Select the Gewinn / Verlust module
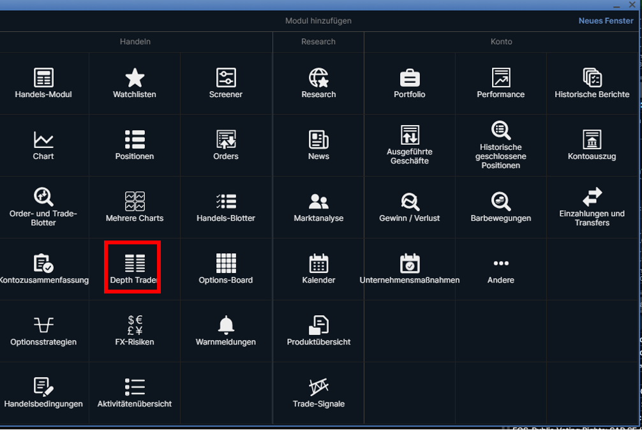The width and height of the screenshot is (642, 430). [410, 202]
